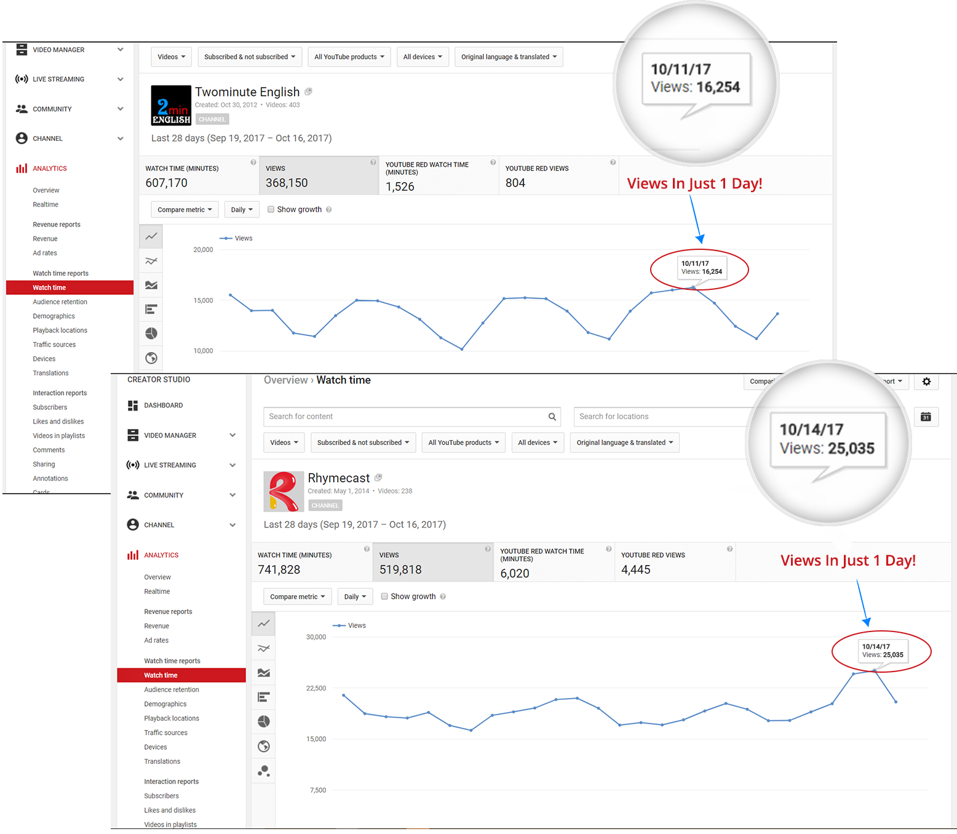This screenshot has height=834, width=957.
Task: Open Daily dropdown in Twominute English panel
Action: [x=242, y=210]
